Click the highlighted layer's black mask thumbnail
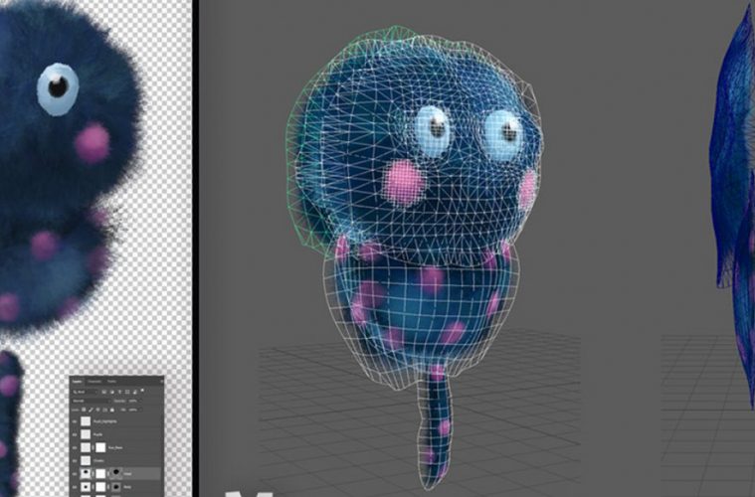 tap(115, 473)
